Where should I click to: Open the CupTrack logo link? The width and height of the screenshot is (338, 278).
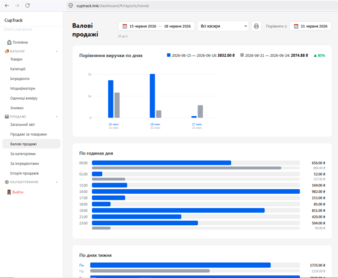[x=14, y=20]
